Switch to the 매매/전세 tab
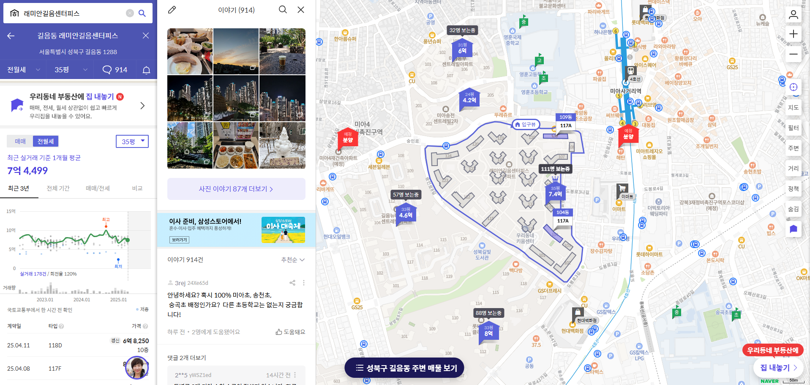Screen dimensions: 810x385 (x=98, y=188)
